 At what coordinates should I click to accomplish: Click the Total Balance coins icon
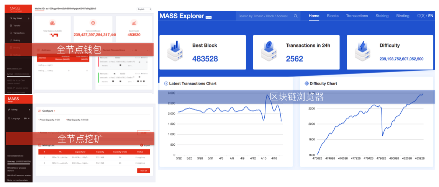pos(52,23)
